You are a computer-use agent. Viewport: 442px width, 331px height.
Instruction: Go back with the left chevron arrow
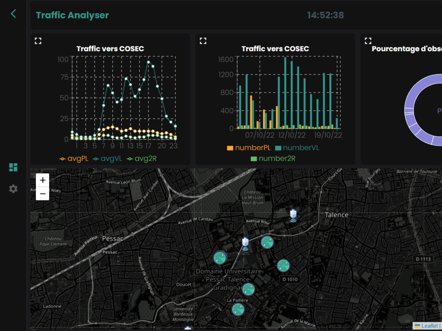click(13, 14)
